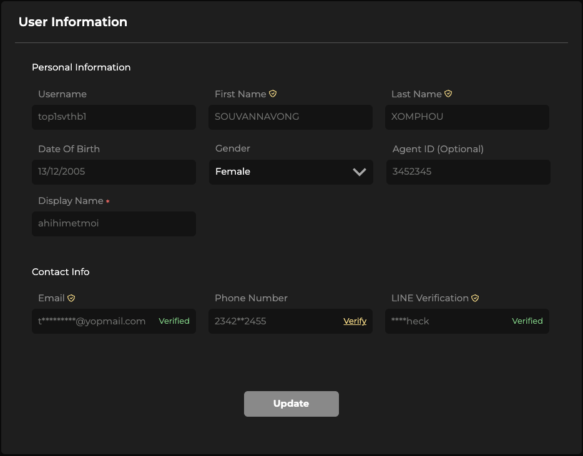Click the Username field showing top1svthb1
Image resolution: width=583 pixels, height=456 pixels.
coord(114,117)
